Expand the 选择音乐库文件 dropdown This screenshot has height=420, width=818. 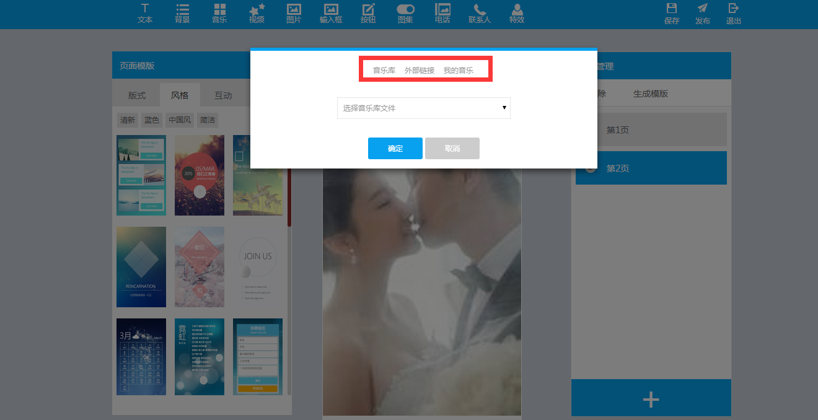[424, 108]
